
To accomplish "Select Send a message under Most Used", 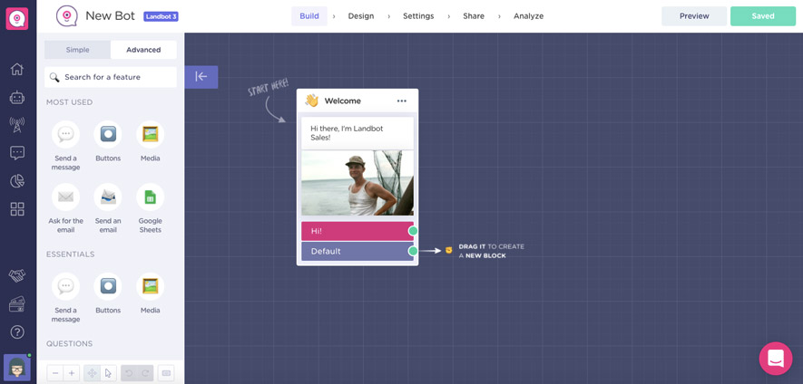I will [65, 146].
